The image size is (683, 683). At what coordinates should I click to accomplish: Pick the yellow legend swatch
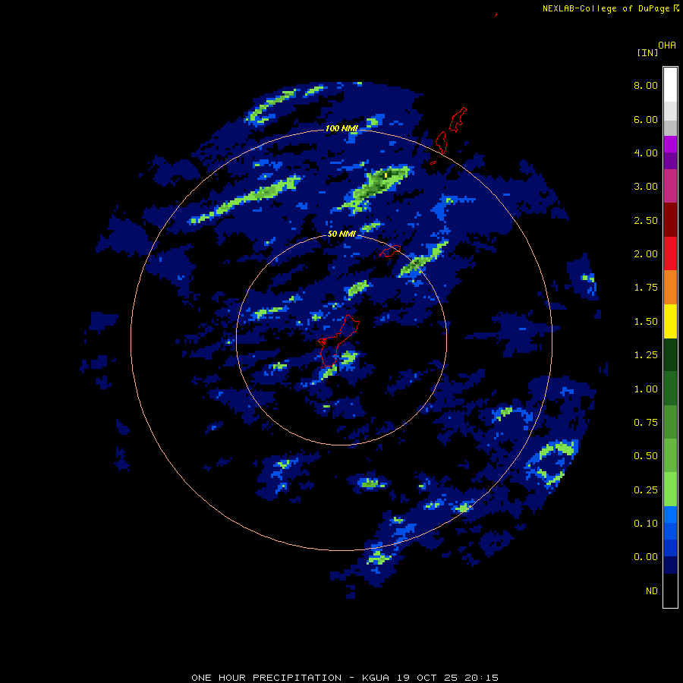(670, 322)
